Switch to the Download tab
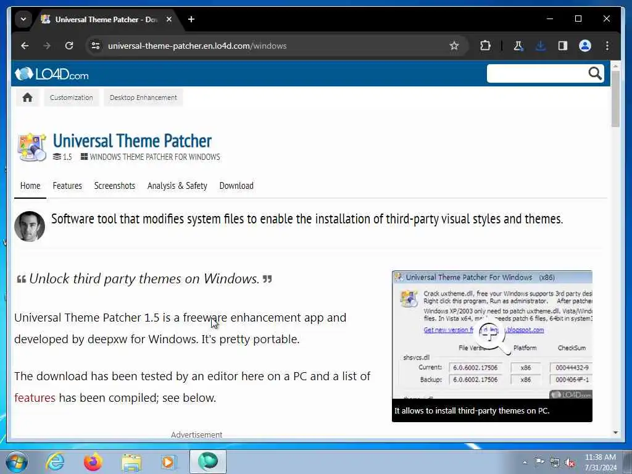 pos(236,186)
